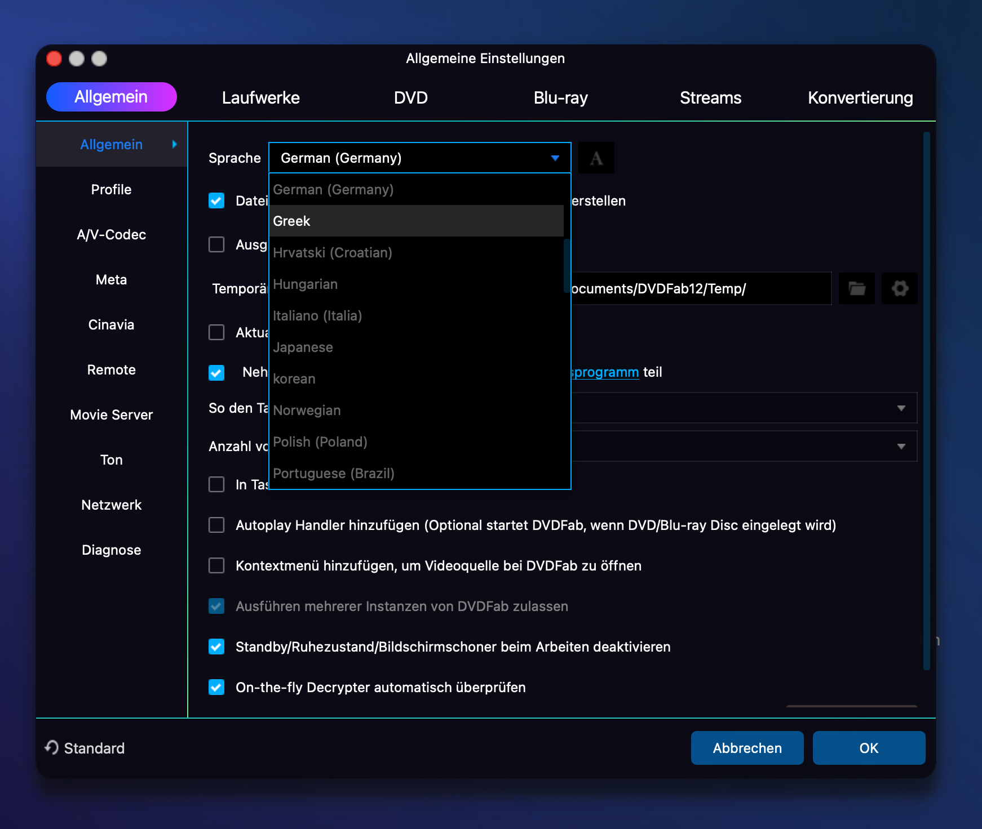The height and width of the screenshot is (829, 982).
Task: Enable the Aktua checkbox
Action: 216,332
